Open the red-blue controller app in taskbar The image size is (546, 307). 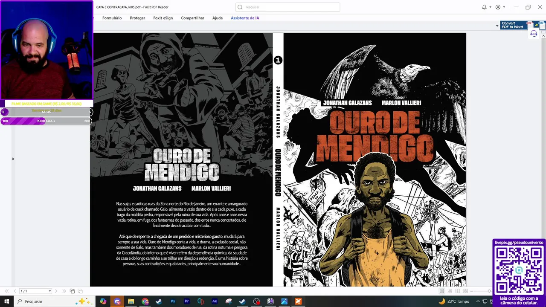pyautogui.click(x=200, y=301)
